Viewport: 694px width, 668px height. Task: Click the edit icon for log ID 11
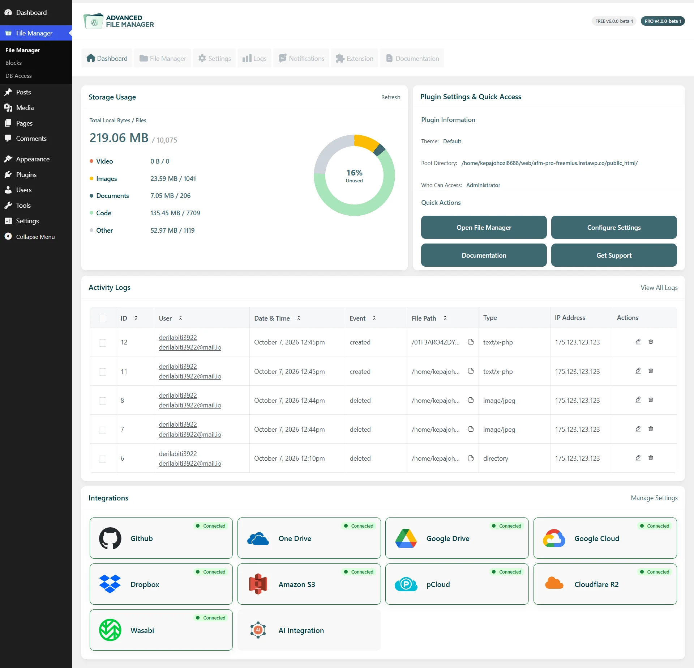[x=638, y=371]
